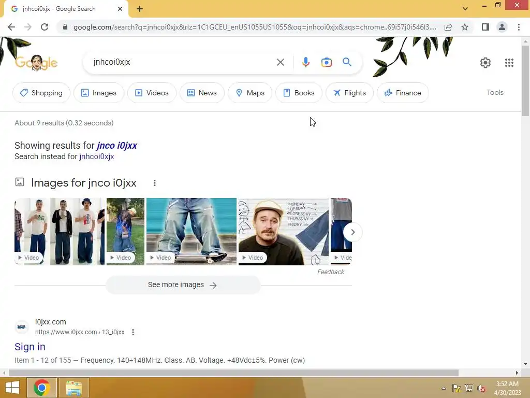The height and width of the screenshot is (398, 530).
Task: Reload the current page
Action: (x=45, y=27)
